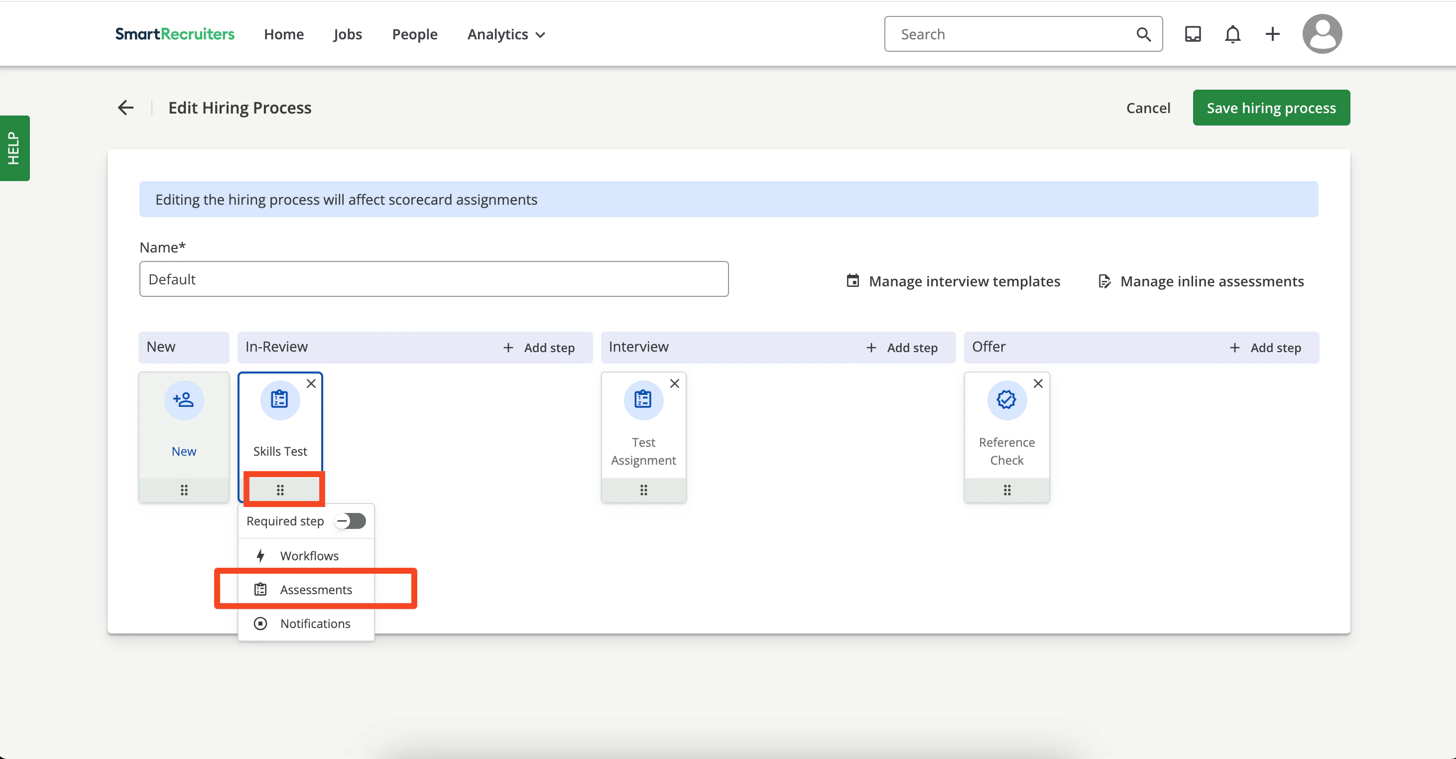Image resolution: width=1456 pixels, height=759 pixels.
Task: Toggle the Required step switch
Action: tap(351, 520)
